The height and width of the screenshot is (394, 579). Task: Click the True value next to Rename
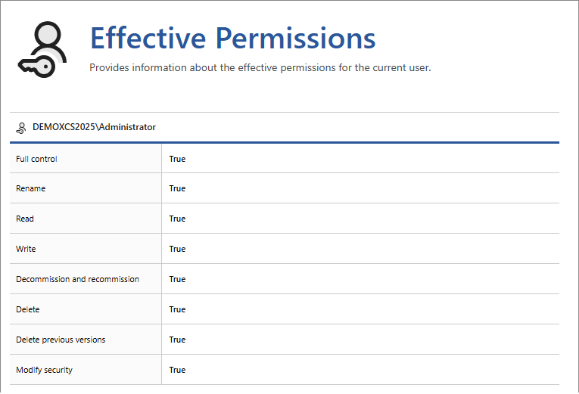point(177,188)
